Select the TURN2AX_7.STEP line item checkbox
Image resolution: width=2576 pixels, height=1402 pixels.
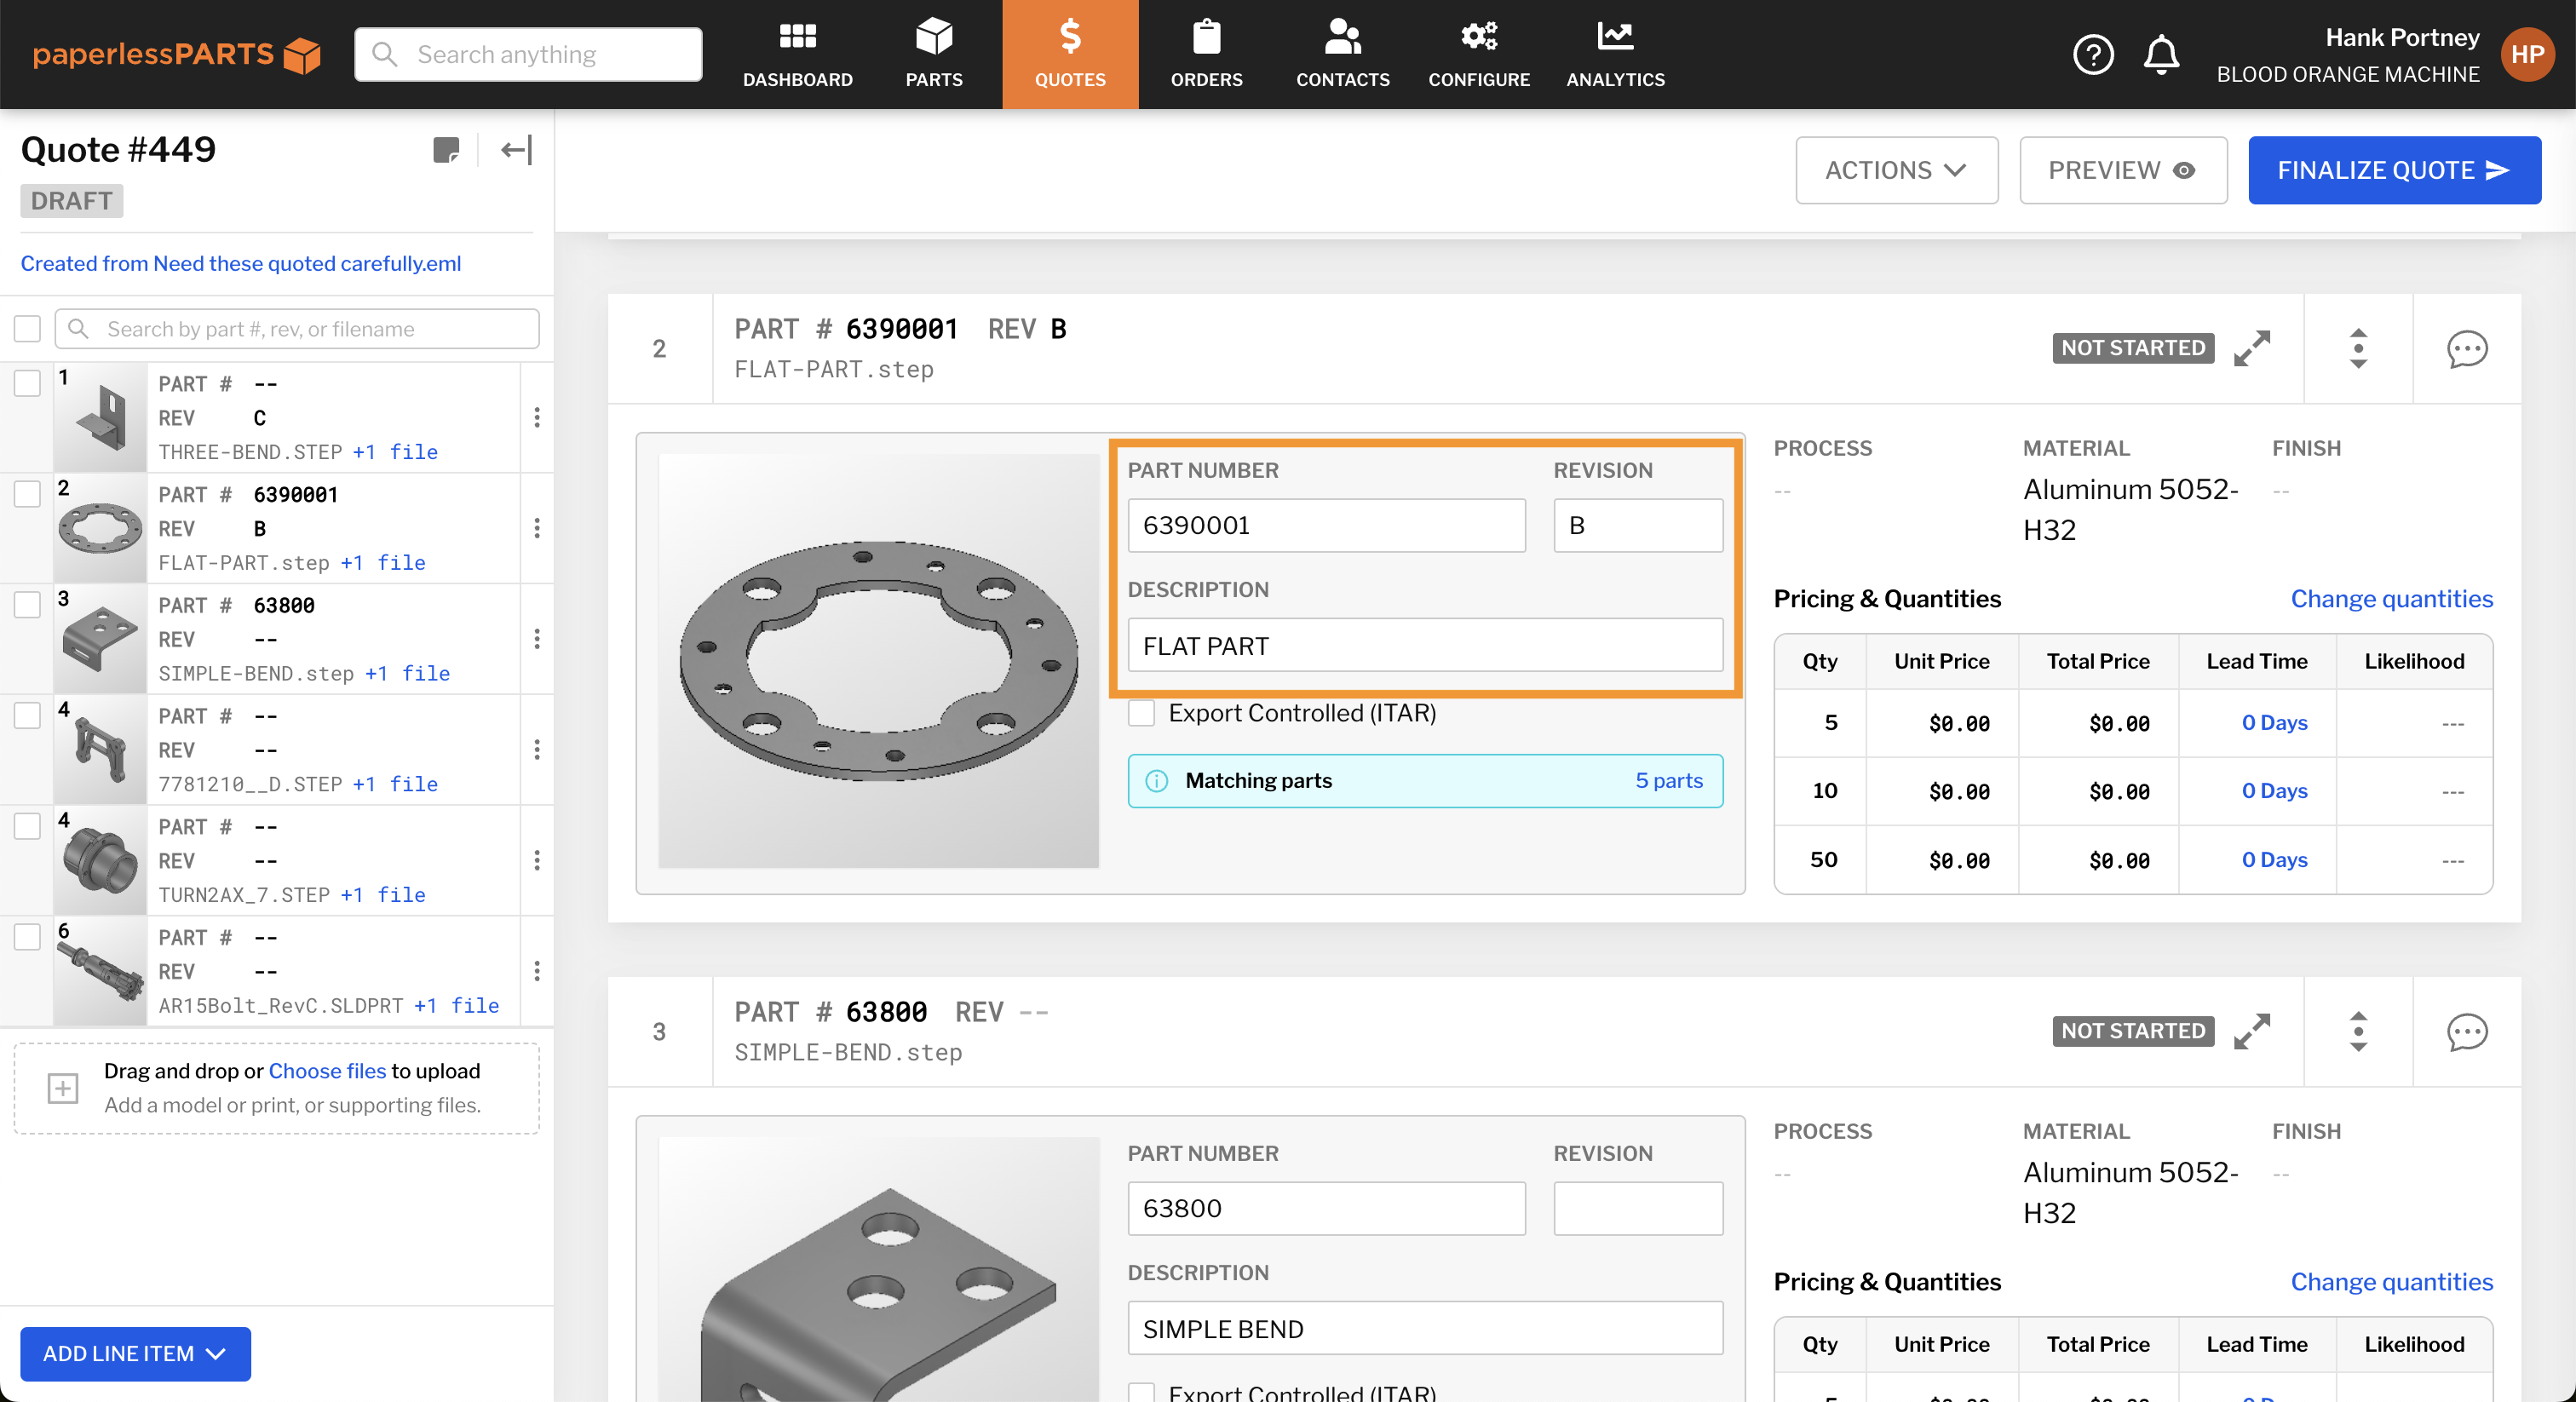point(27,826)
